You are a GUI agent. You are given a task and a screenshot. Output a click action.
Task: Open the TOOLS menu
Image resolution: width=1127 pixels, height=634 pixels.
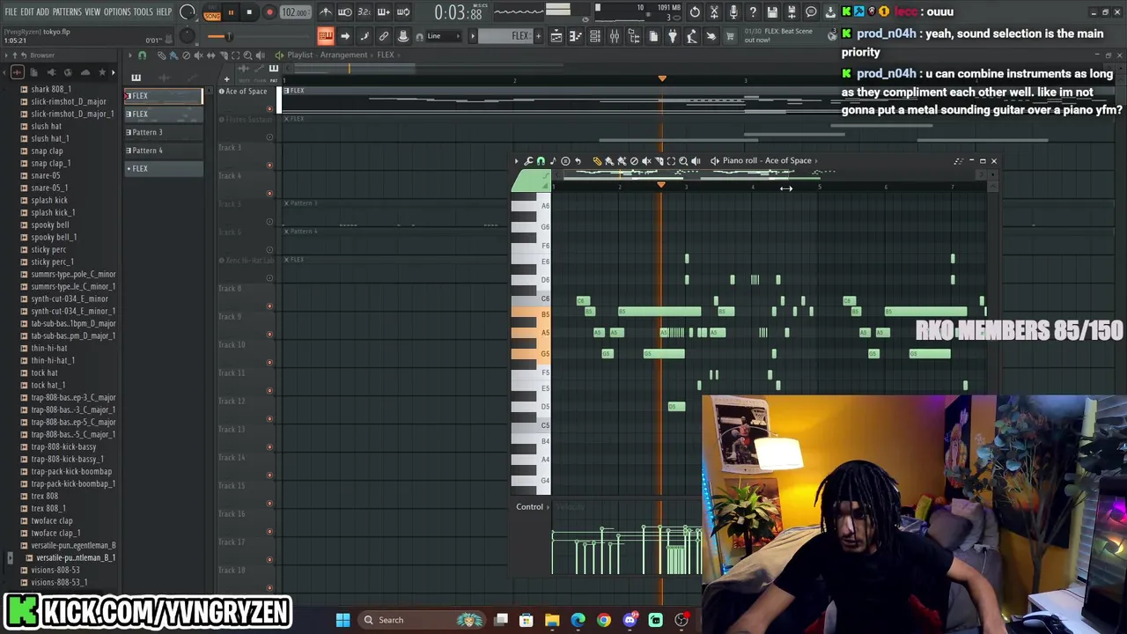pos(144,12)
